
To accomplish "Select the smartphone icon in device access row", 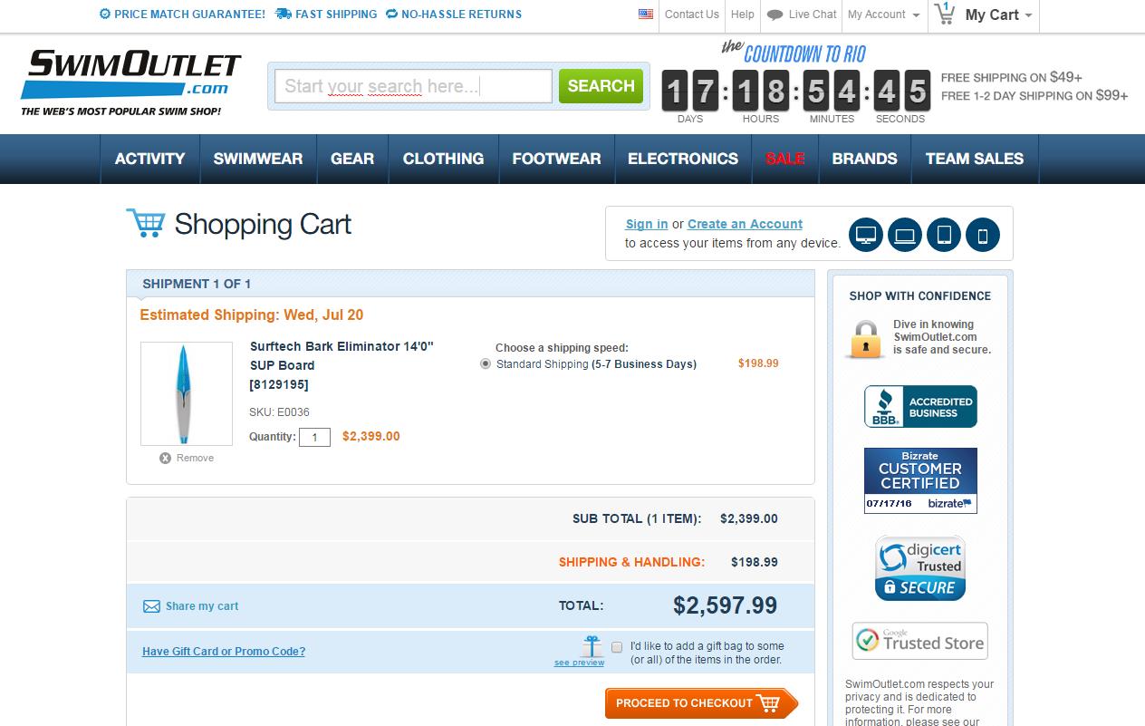I will click(984, 234).
